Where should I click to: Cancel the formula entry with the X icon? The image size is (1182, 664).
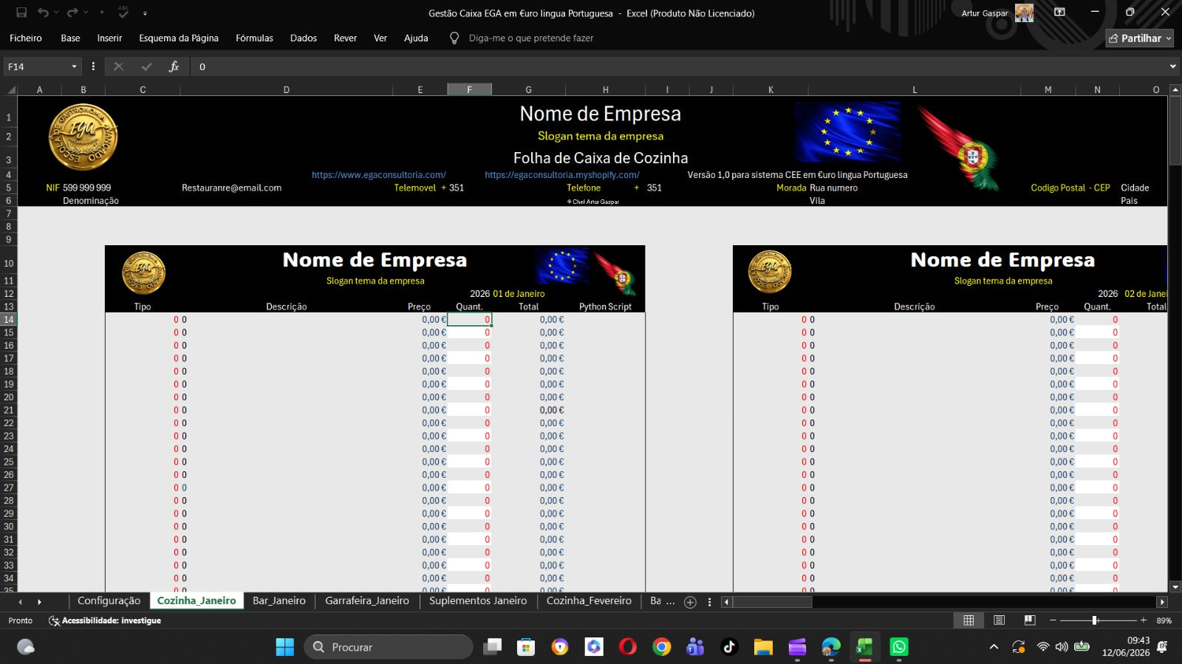[x=118, y=66]
